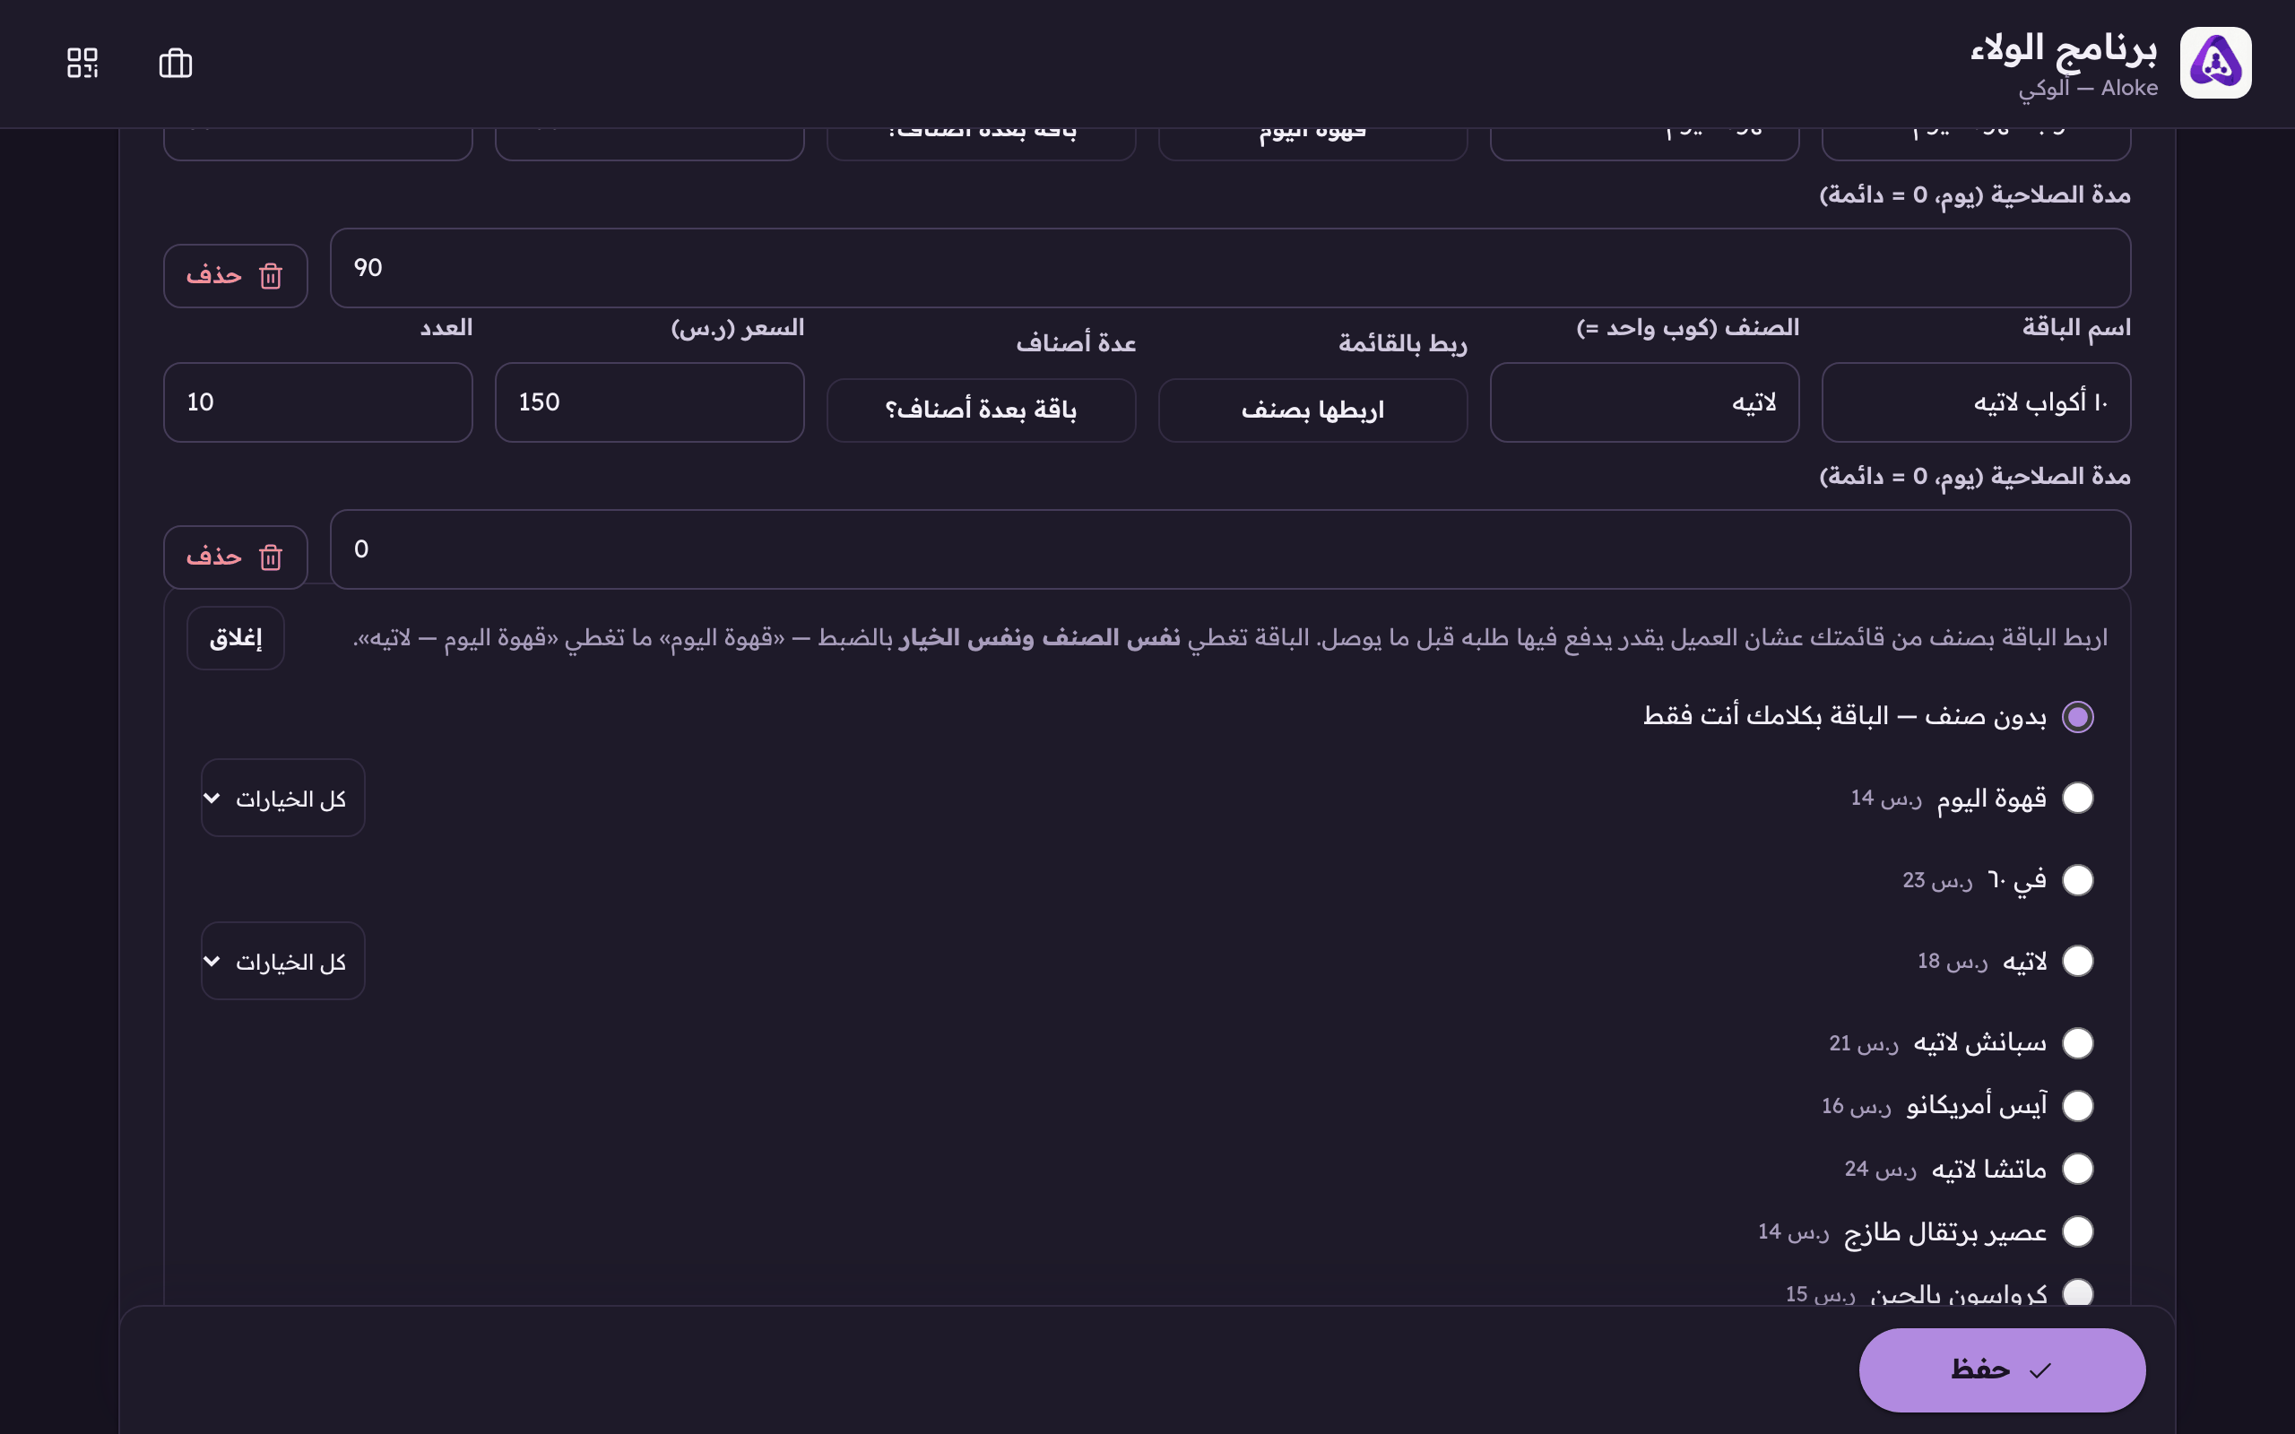This screenshot has height=1434, width=2295.
Task: Close the menu linking panel with إغلاق
Action: pos(235,638)
